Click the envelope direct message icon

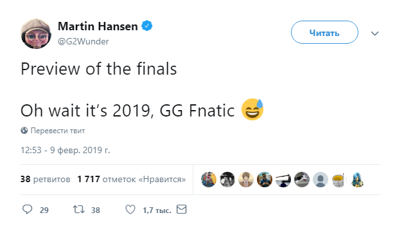pos(181,209)
